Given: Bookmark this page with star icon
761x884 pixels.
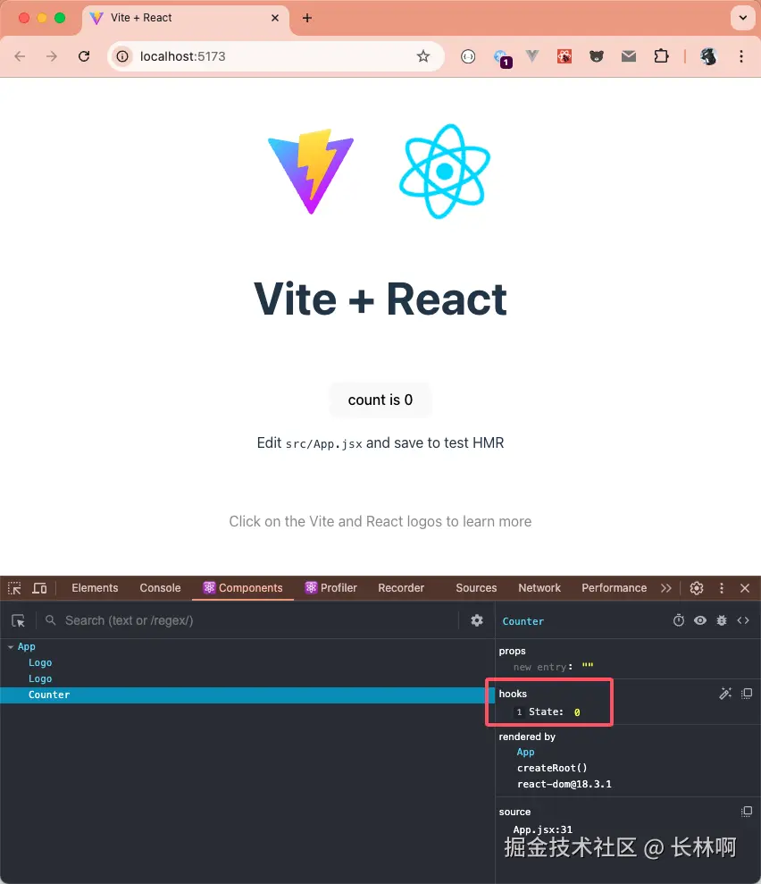Looking at the screenshot, I should click(x=423, y=56).
